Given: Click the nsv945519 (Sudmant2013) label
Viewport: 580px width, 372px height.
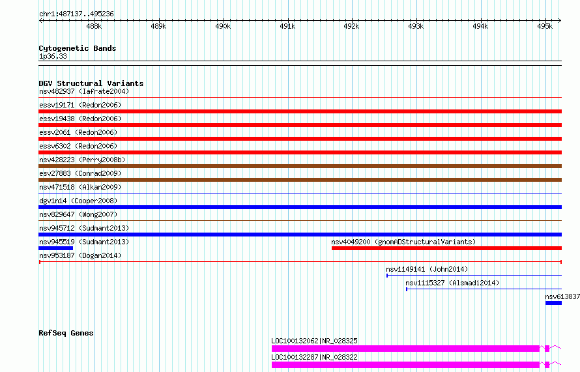Looking at the screenshot, I should pos(84,242).
